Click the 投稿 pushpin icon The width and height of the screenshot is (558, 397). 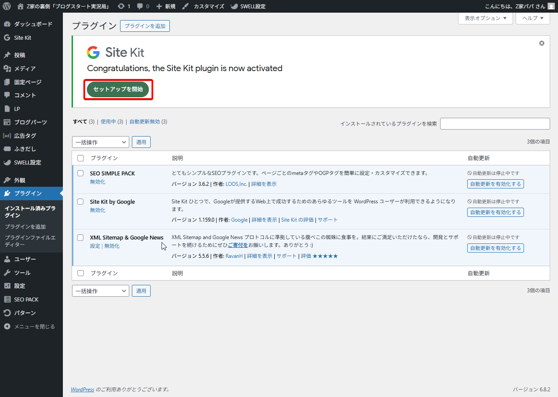coord(7,55)
